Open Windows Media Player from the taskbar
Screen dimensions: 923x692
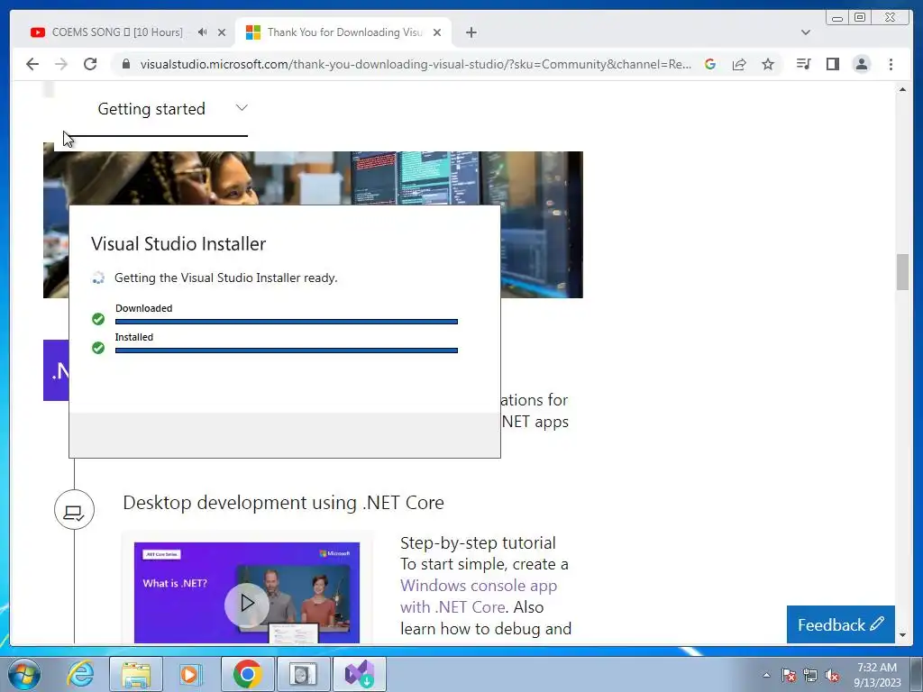coord(191,674)
